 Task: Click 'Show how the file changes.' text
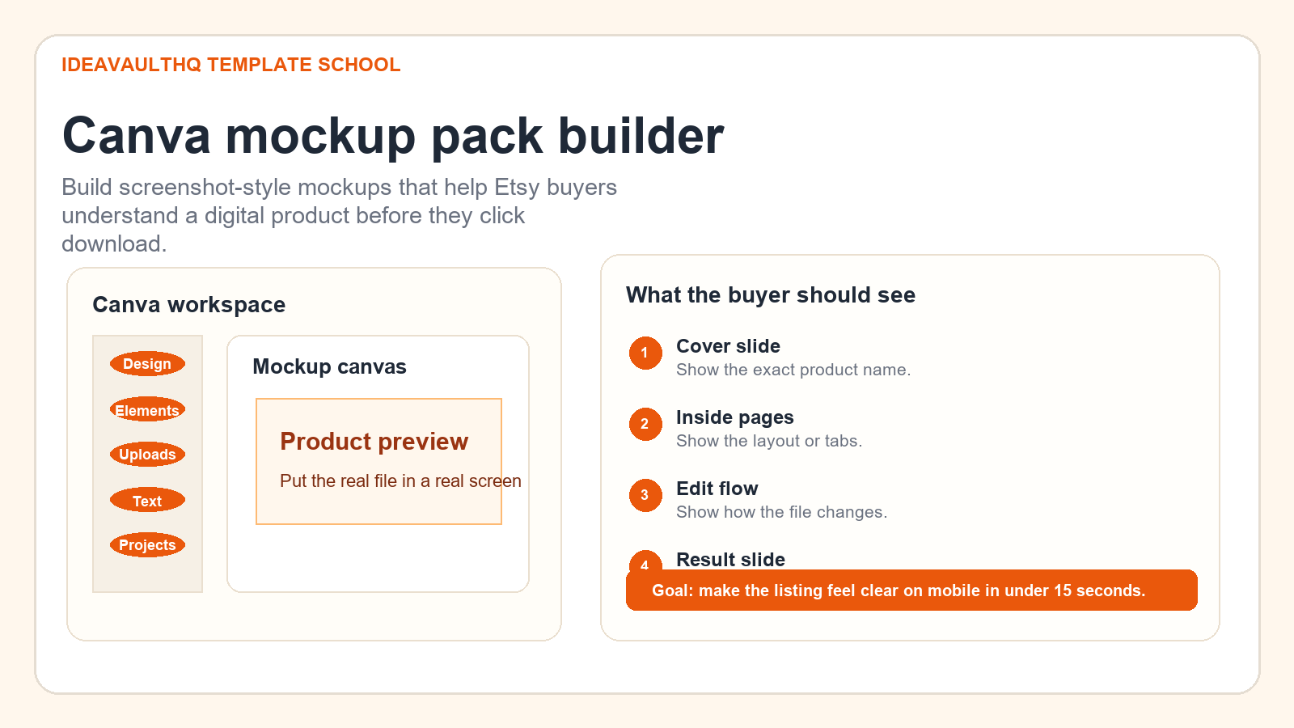[x=781, y=512]
